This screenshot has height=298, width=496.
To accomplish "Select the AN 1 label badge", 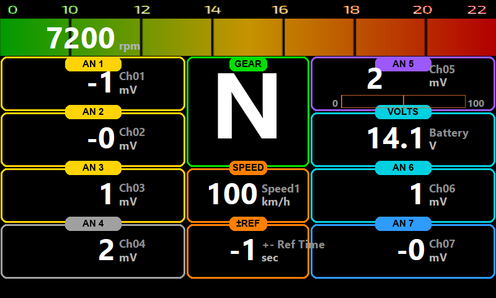I will tap(93, 64).
